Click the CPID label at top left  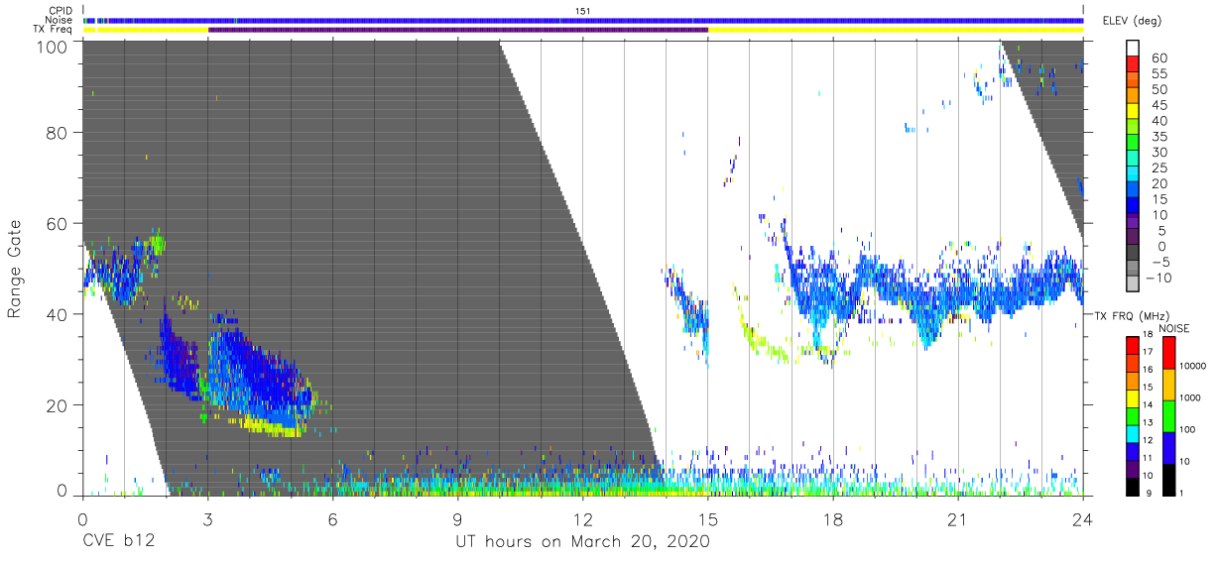tap(61, 11)
